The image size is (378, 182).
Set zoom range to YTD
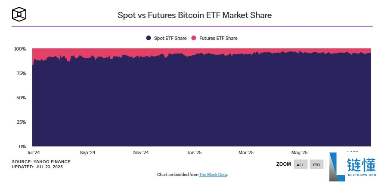pyautogui.click(x=316, y=164)
